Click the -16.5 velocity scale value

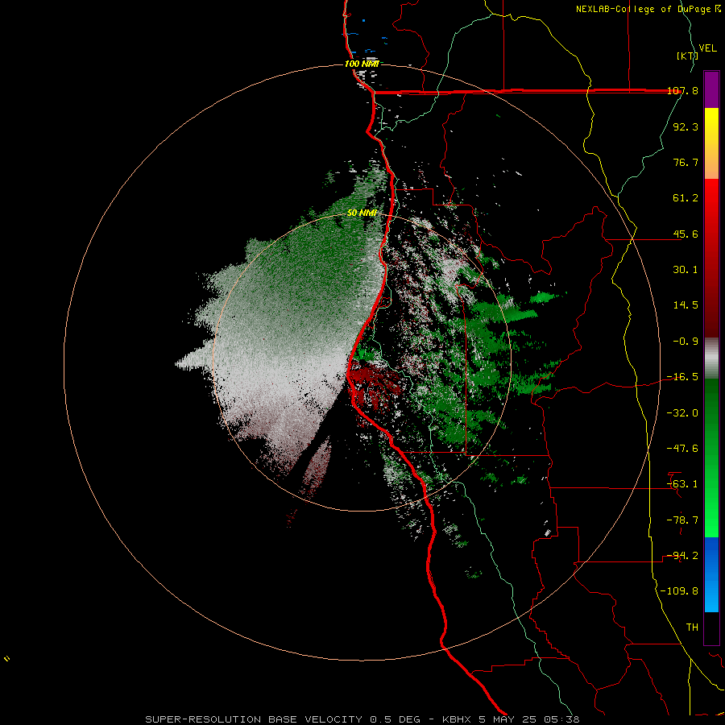tap(682, 377)
